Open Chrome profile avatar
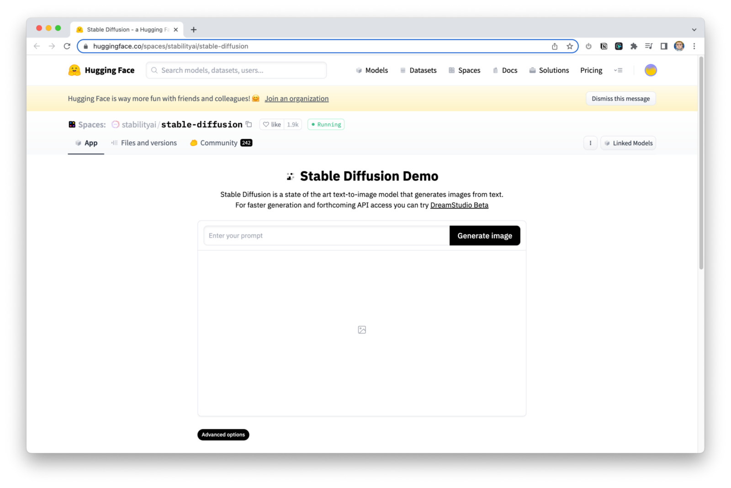This screenshot has height=488, width=731. (679, 46)
